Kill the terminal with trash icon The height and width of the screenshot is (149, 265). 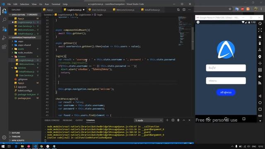click(x=178, y=120)
